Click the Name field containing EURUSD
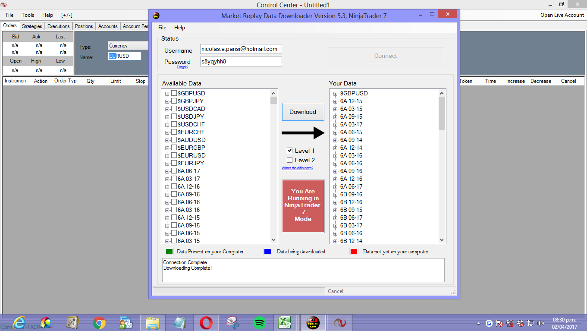Screen dimensions: 587x331 [x=125, y=56]
